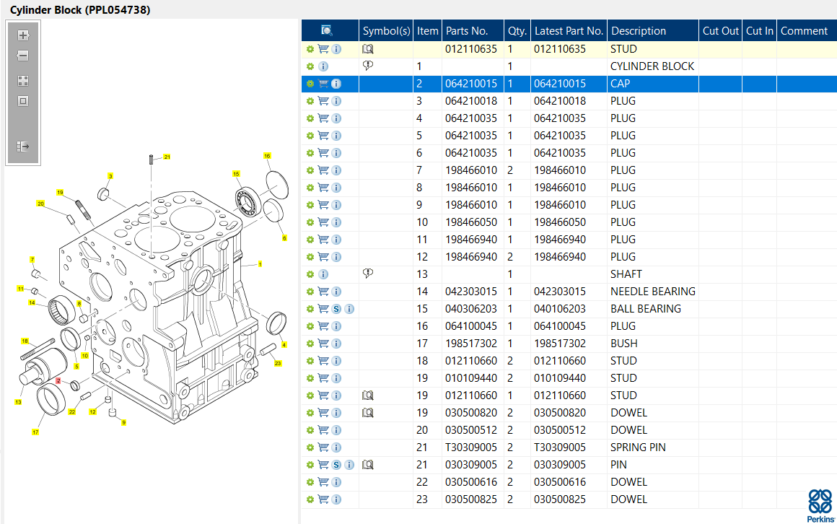This screenshot has height=524, width=837.
Task: Click the search icon in table header
Action: 327,30
